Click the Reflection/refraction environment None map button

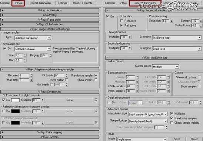click(x=70, y=111)
